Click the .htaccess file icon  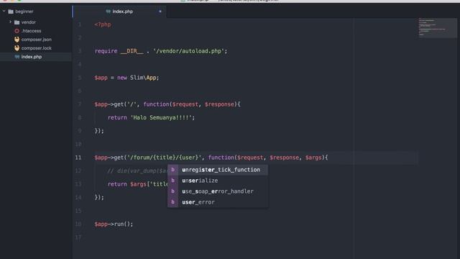click(x=17, y=31)
